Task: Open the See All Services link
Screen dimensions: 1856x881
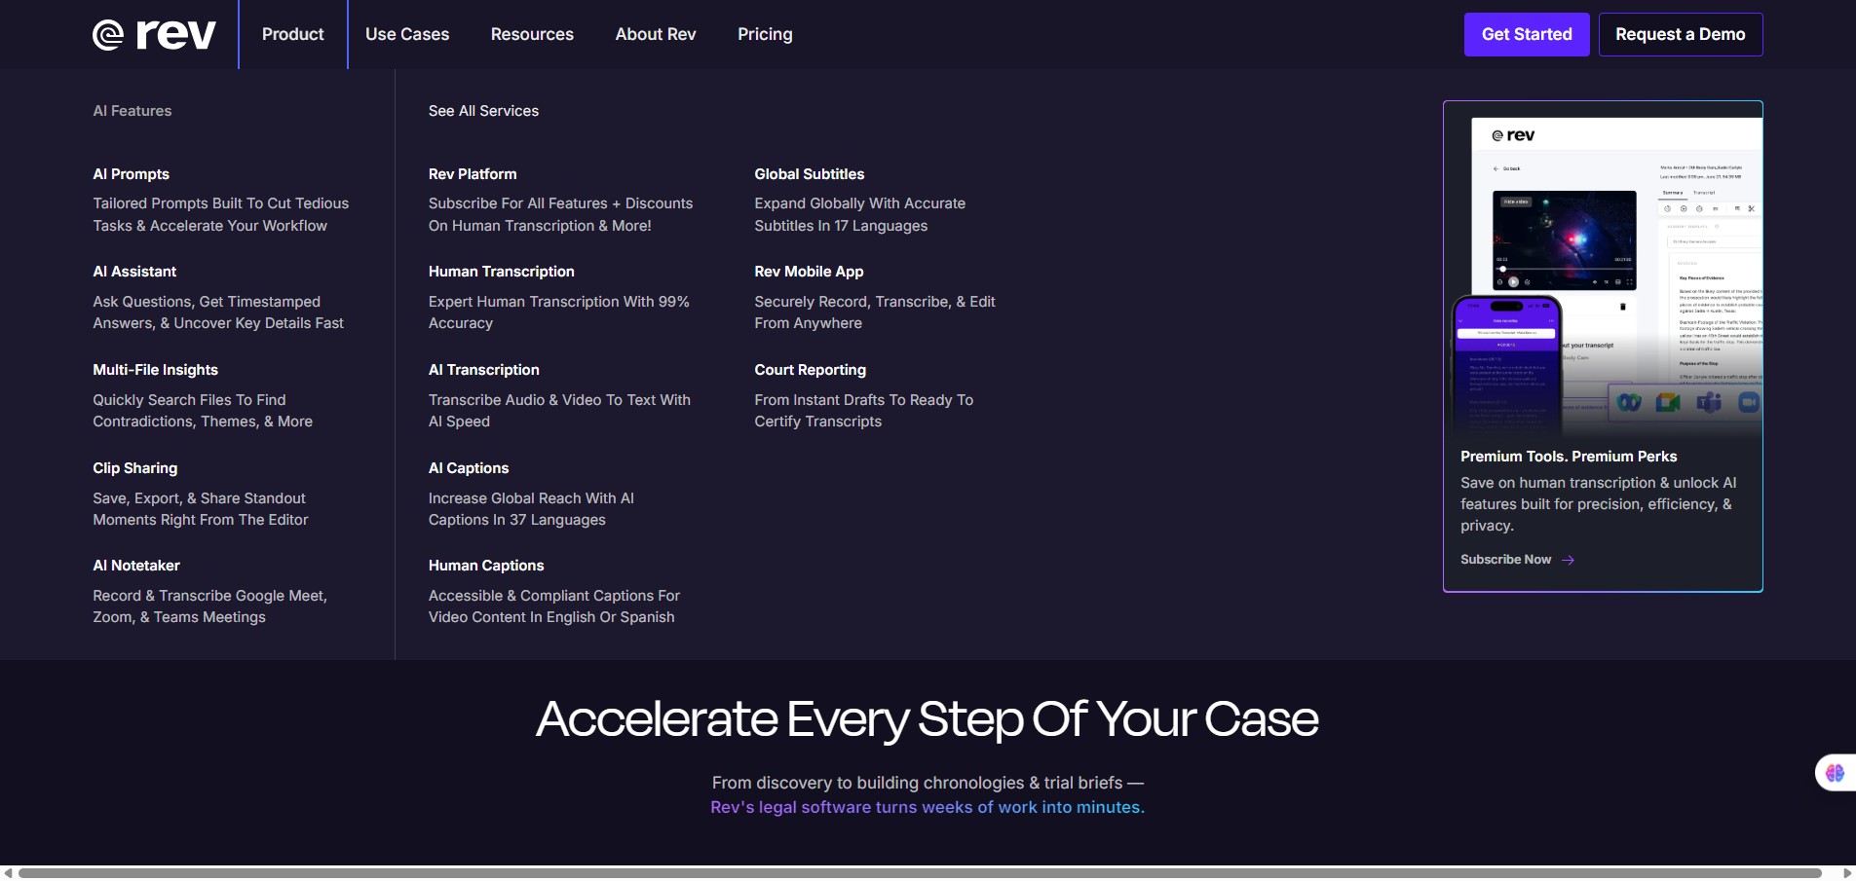Action: tap(483, 111)
